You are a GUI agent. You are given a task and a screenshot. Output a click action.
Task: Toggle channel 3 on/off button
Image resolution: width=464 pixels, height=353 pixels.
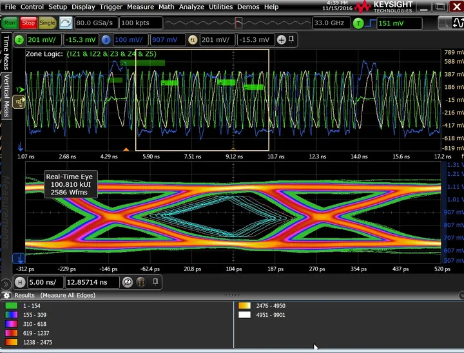[x=106, y=40]
